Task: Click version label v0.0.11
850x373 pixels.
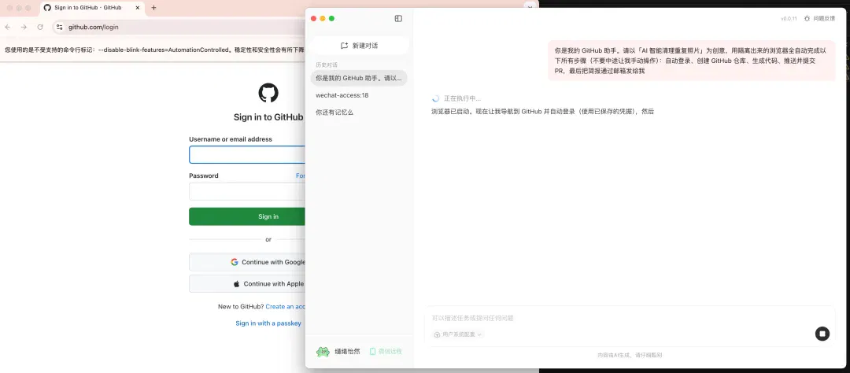Action: click(x=789, y=18)
